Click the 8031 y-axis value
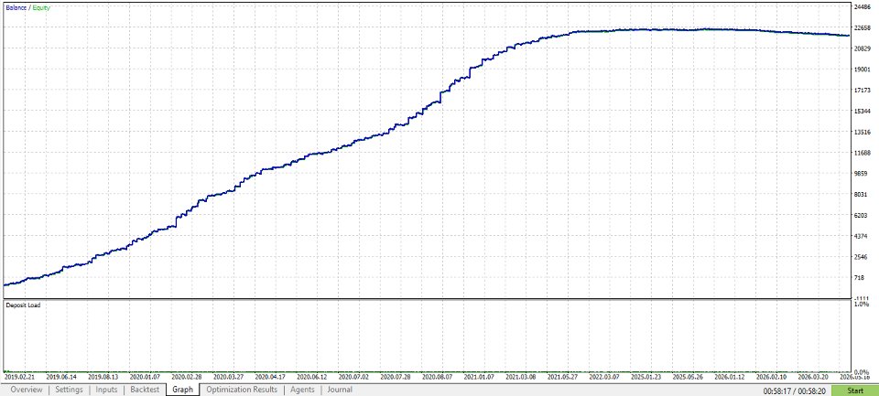This screenshot has width=879, height=396. point(860,195)
